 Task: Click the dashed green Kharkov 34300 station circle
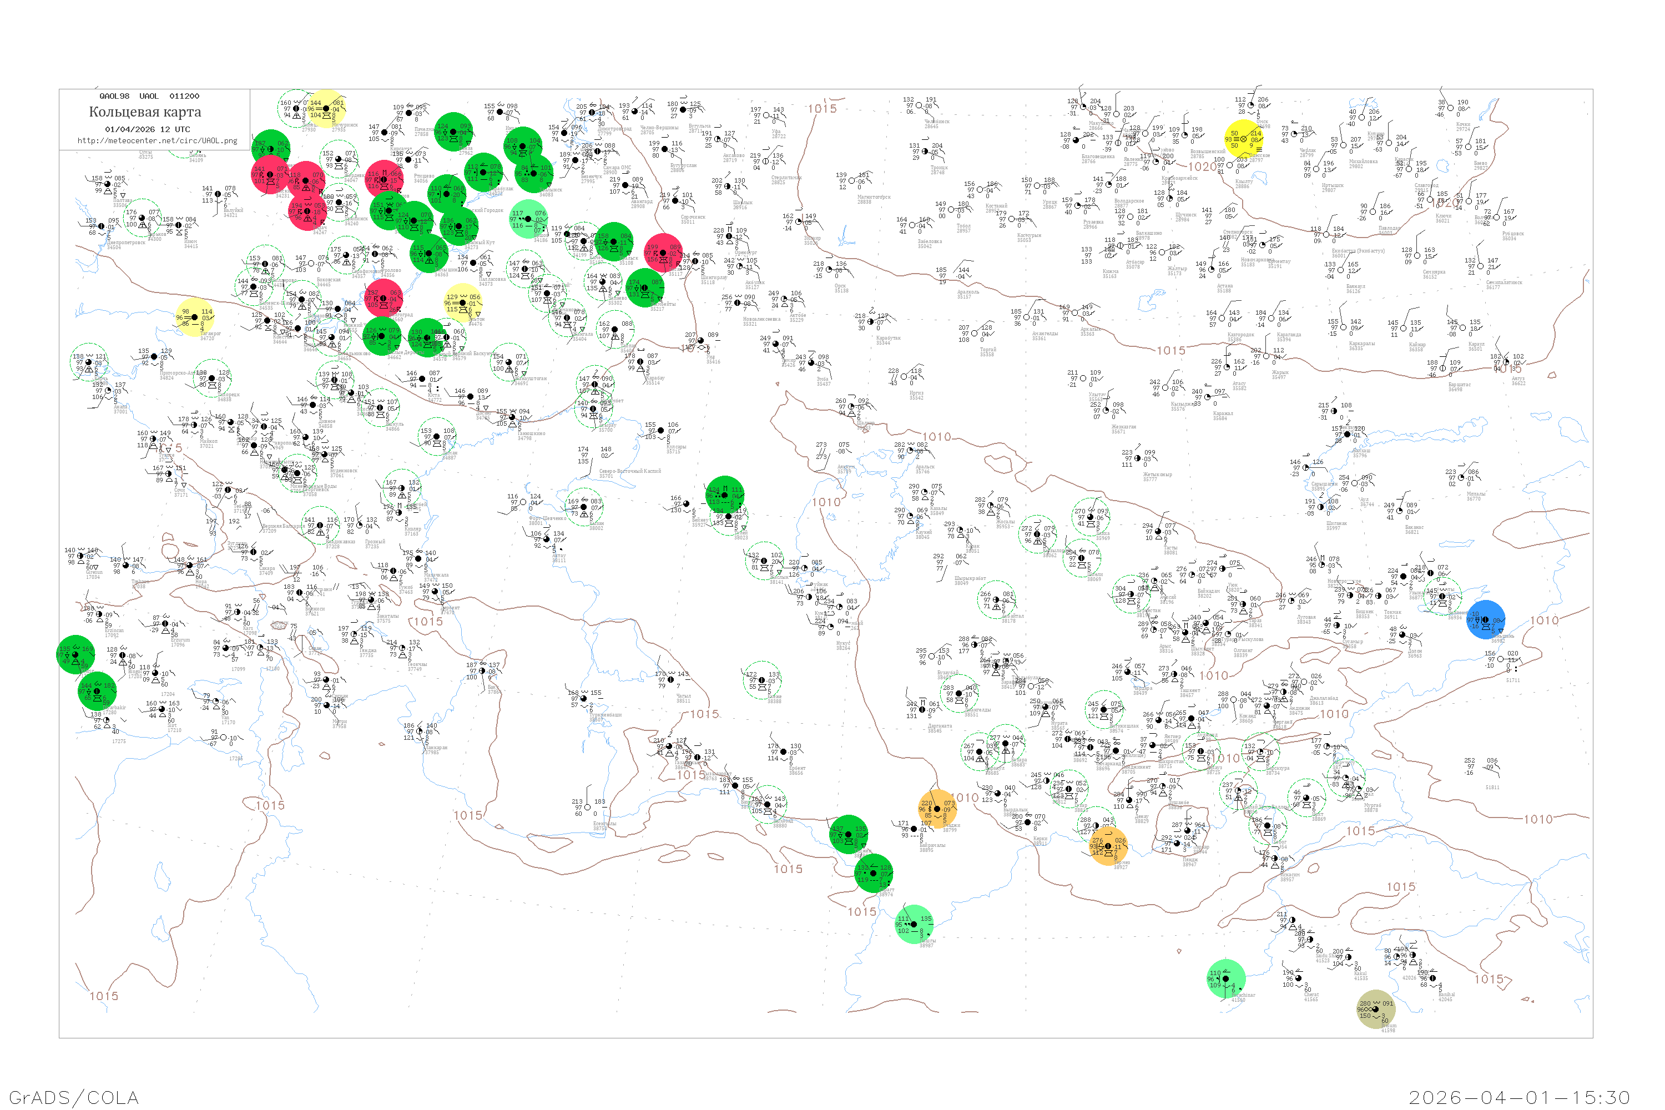[x=142, y=218]
